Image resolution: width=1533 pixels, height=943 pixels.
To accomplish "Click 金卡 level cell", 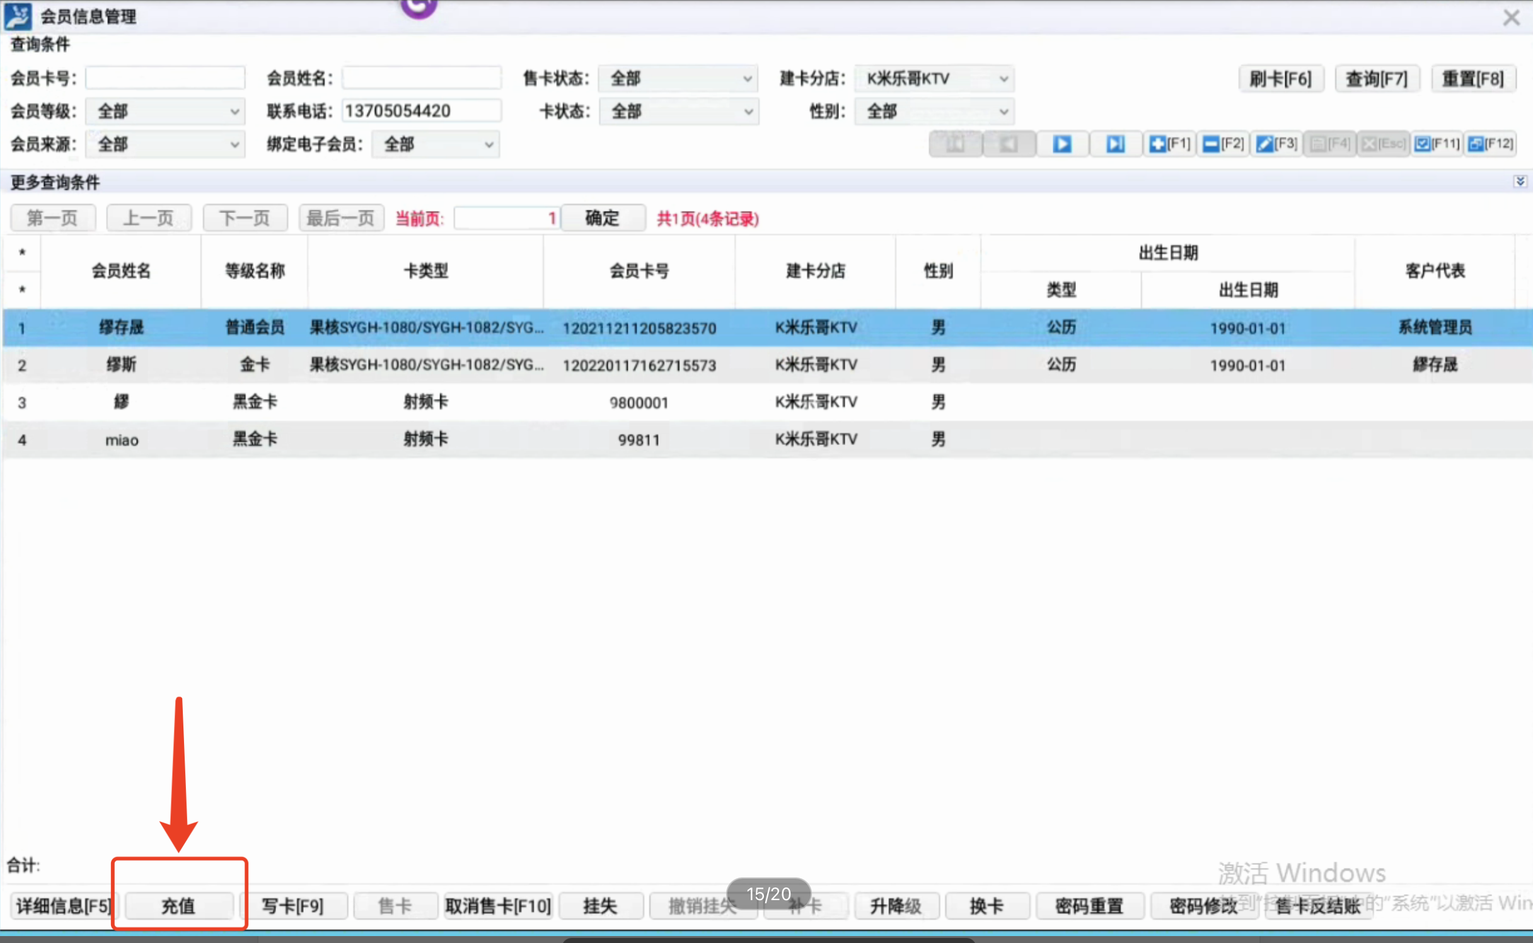I will 255,364.
